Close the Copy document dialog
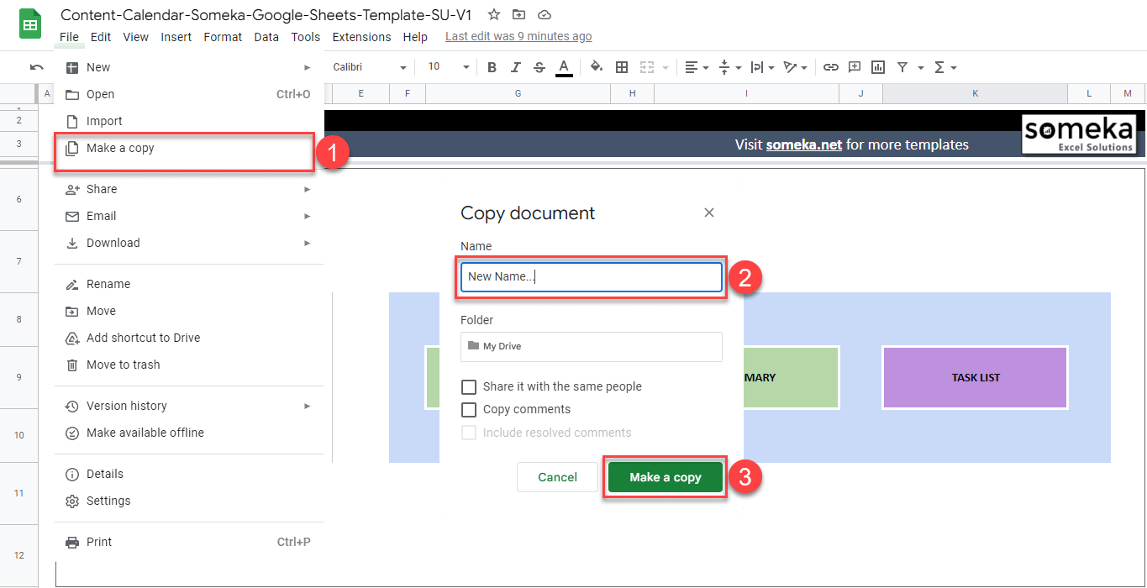 tap(709, 213)
